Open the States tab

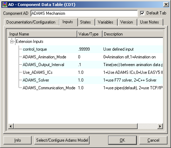(86, 22)
